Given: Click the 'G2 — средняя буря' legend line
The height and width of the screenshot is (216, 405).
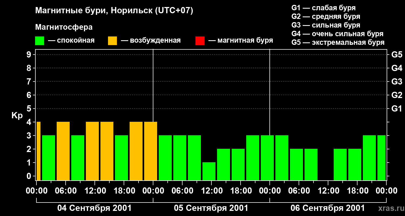Looking at the screenshot, I should coord(326,16).
